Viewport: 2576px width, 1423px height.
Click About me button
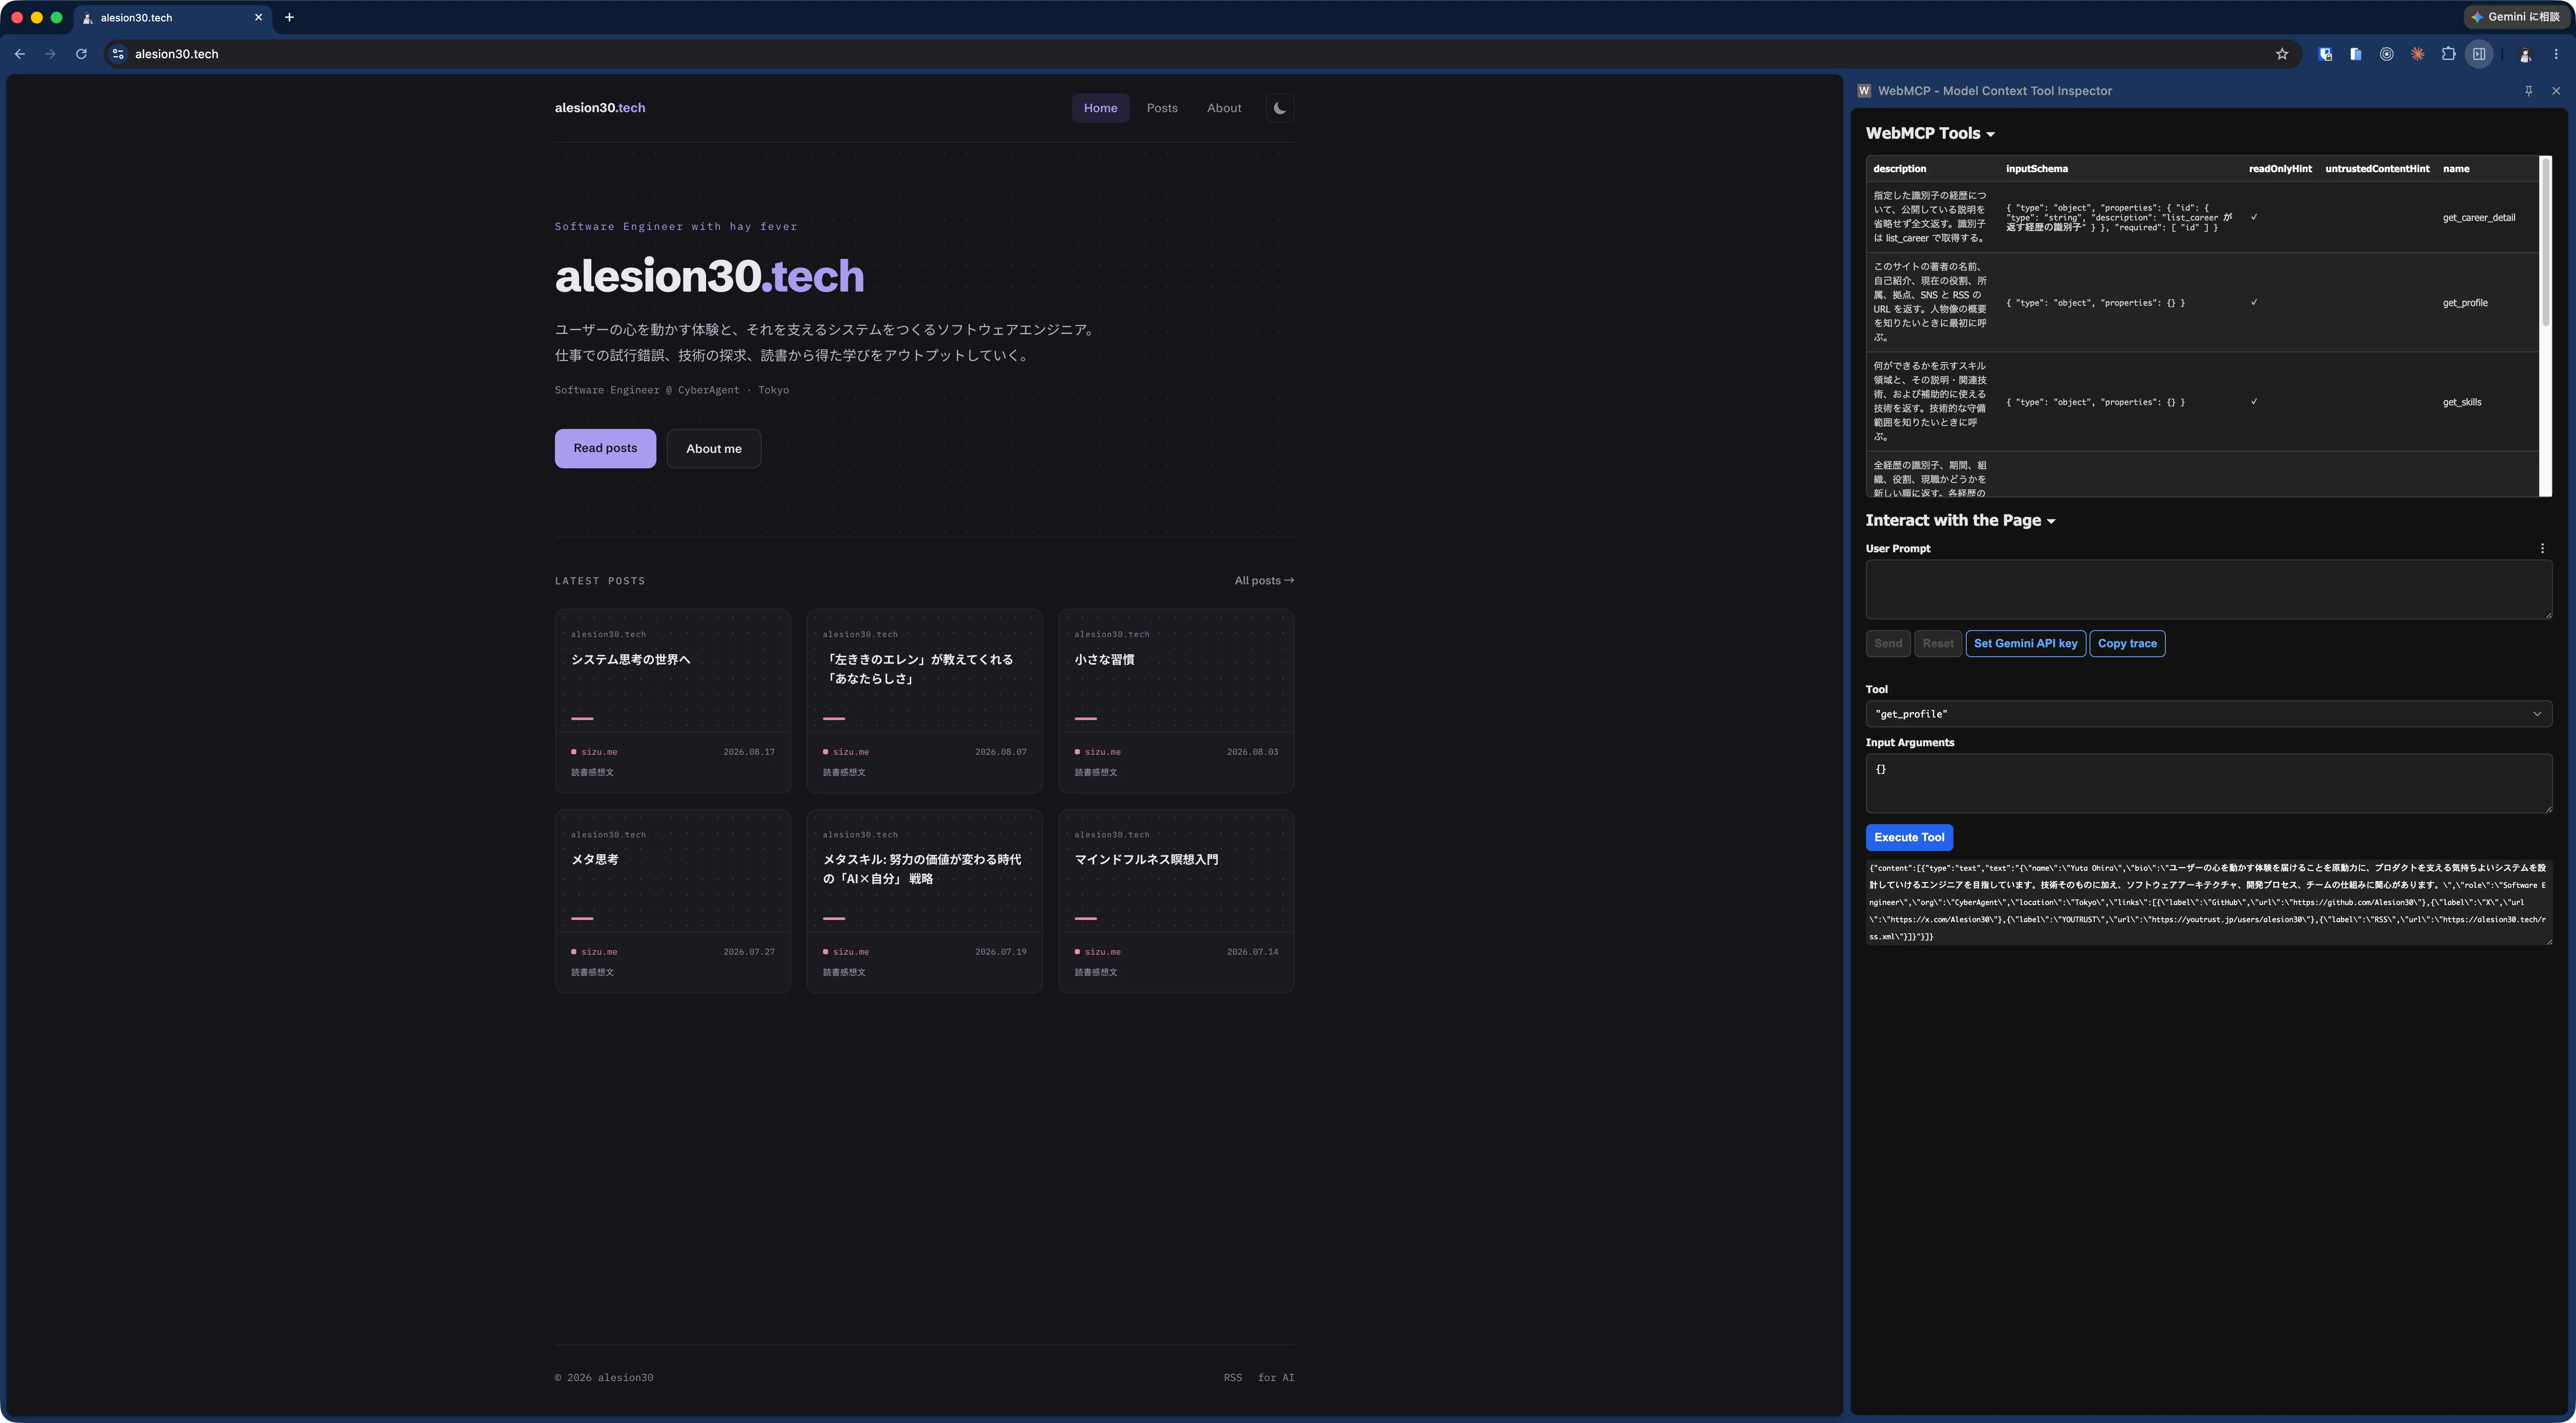pyautogui.click(x=713, y=449)
